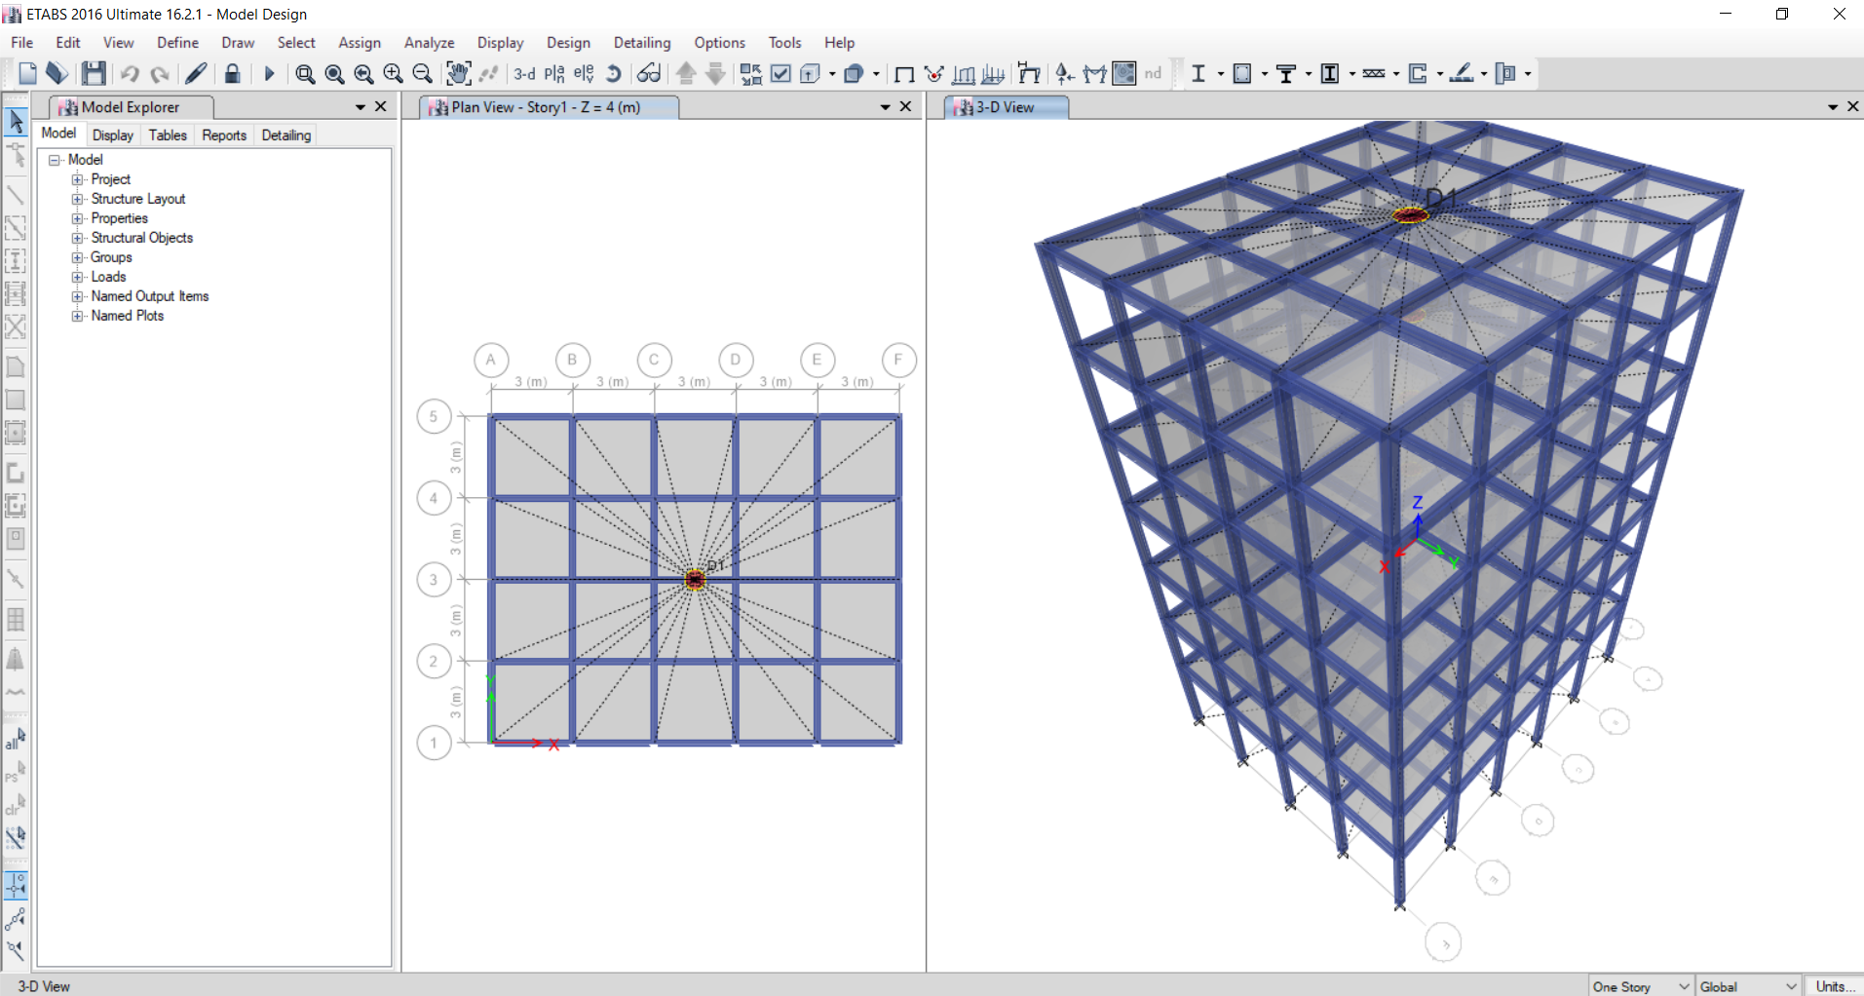Image resolution: width=1864 pixels, height=996 pixels.
Task: Run the analysis with the play icon
Action: click(x=269, y=73)
